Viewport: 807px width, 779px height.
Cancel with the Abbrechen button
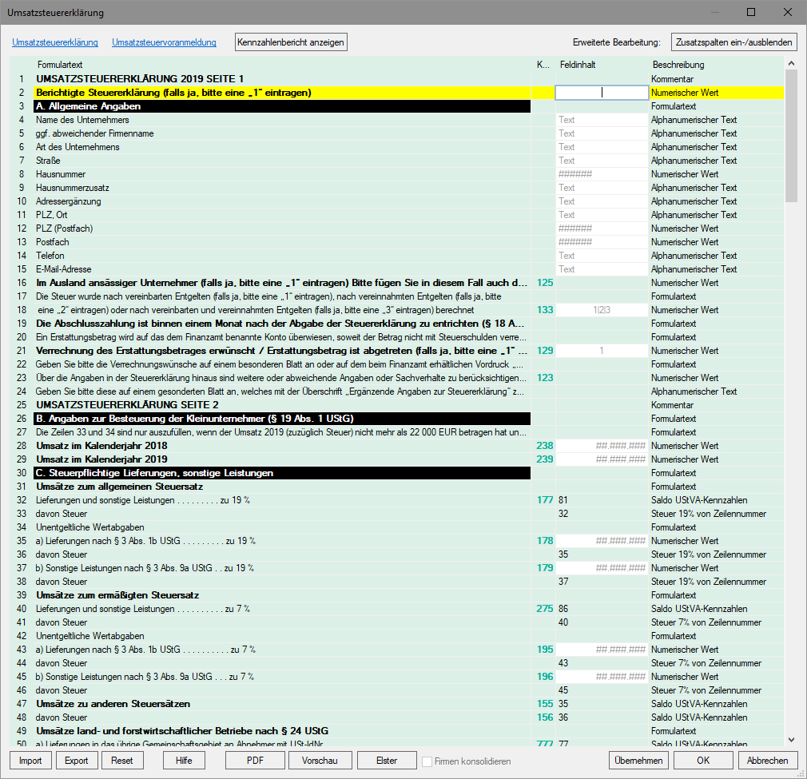point(767,761)
